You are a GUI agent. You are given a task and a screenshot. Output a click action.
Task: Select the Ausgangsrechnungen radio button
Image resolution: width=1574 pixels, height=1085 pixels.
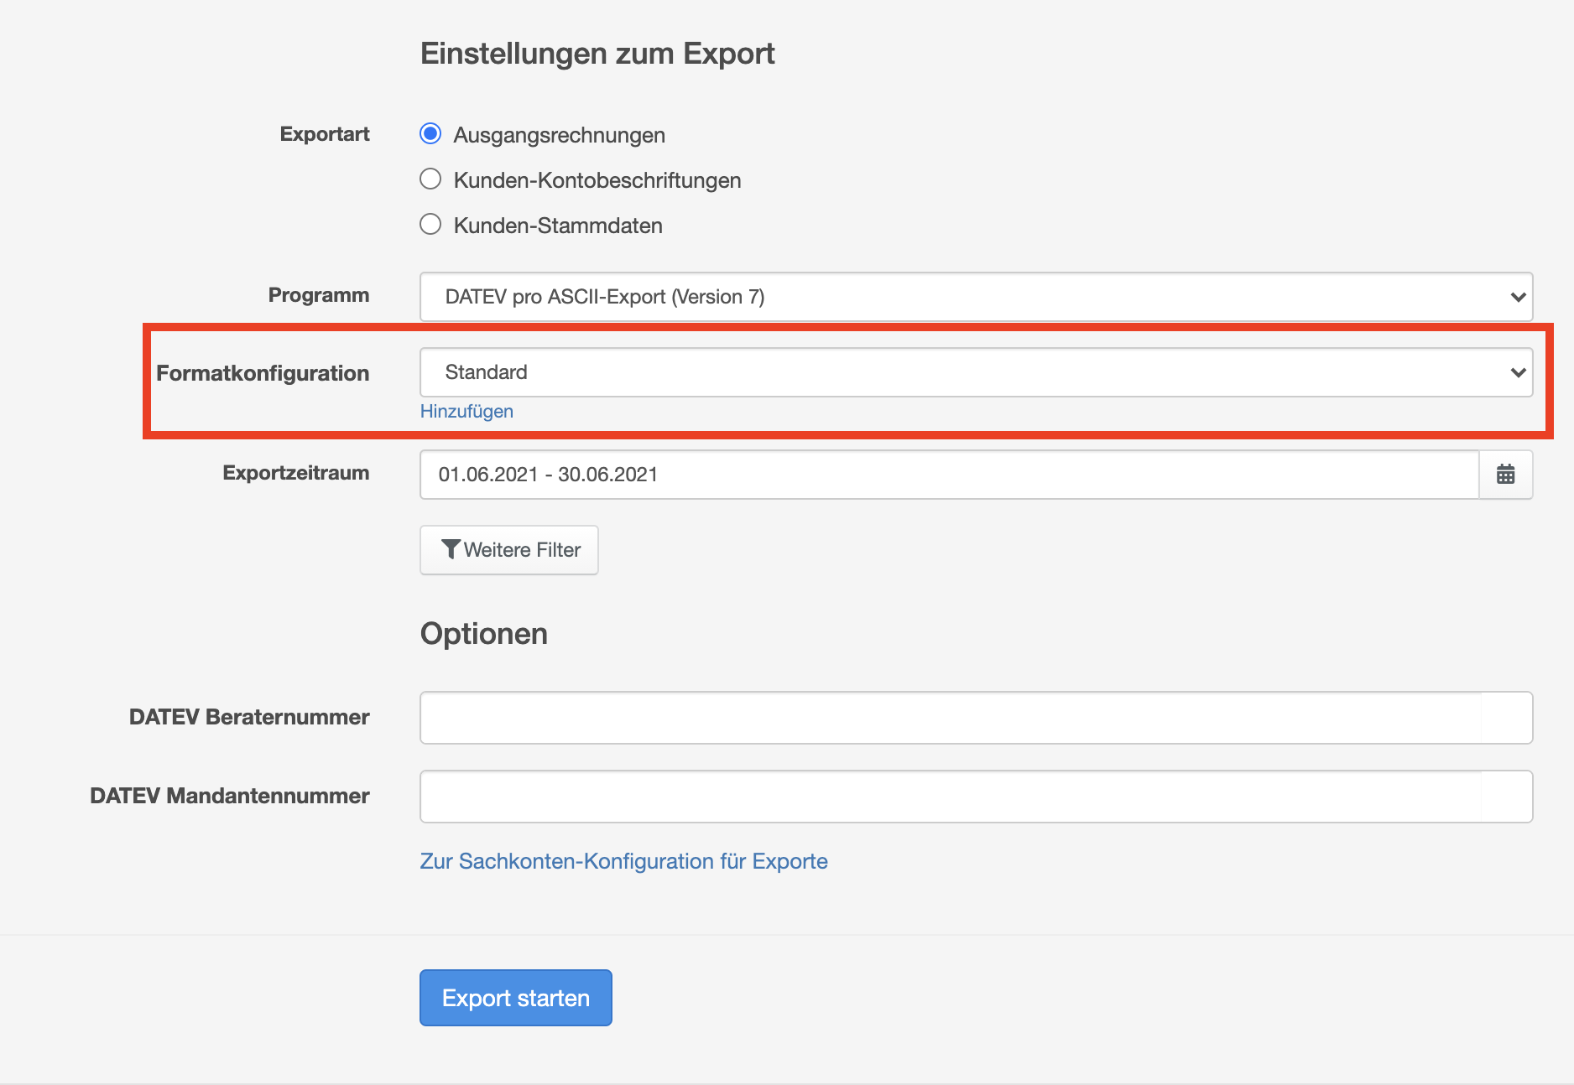[x=430, y=134]
